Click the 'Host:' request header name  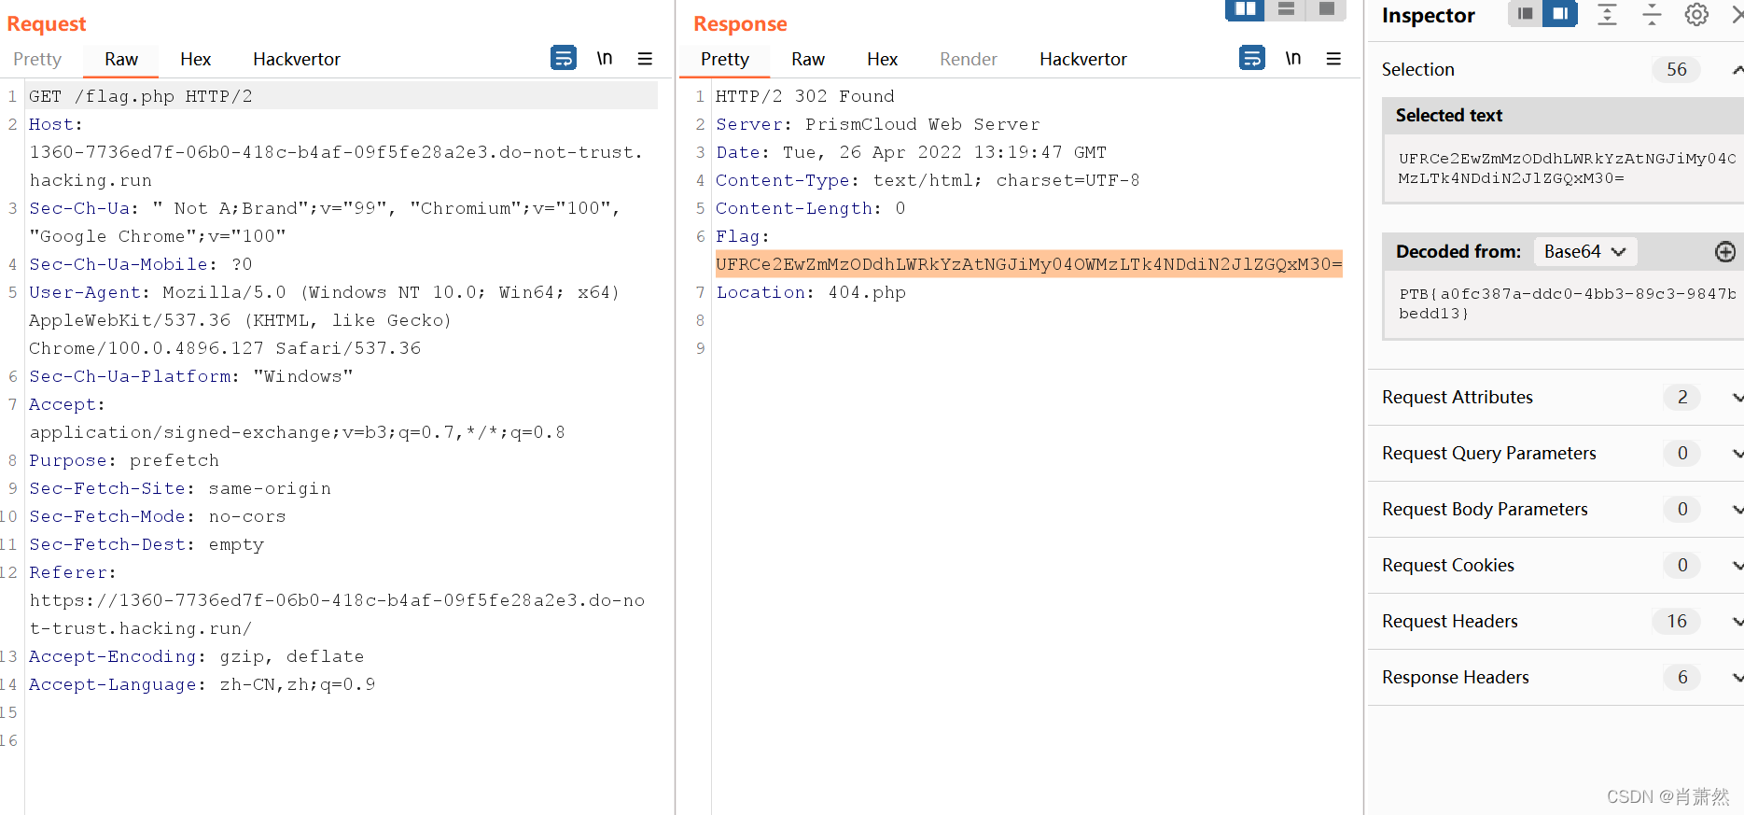(56, 124)
